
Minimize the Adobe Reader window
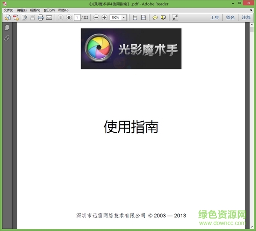click(233, 3)
